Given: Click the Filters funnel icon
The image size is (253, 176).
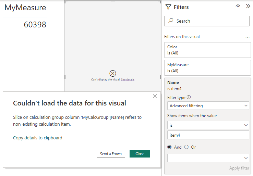Looking at the screenshot, I should pyautogui.click(x=168, y=7).
